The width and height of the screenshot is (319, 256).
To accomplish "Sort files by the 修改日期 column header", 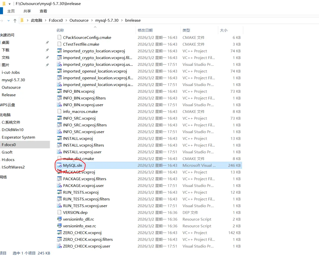I will click(x=145, y=30).
